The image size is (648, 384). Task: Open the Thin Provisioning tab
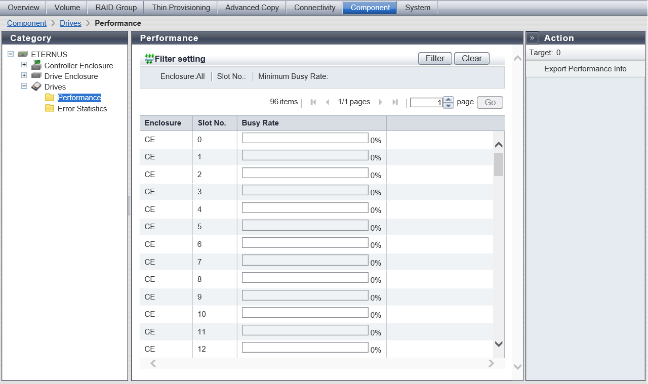tap(181, 8)
